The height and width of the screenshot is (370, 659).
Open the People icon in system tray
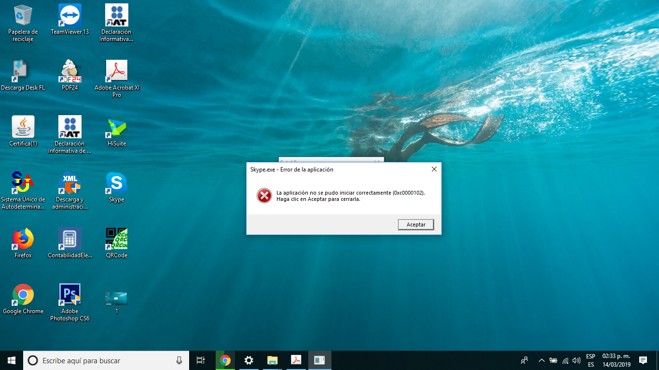click(524, 360)
